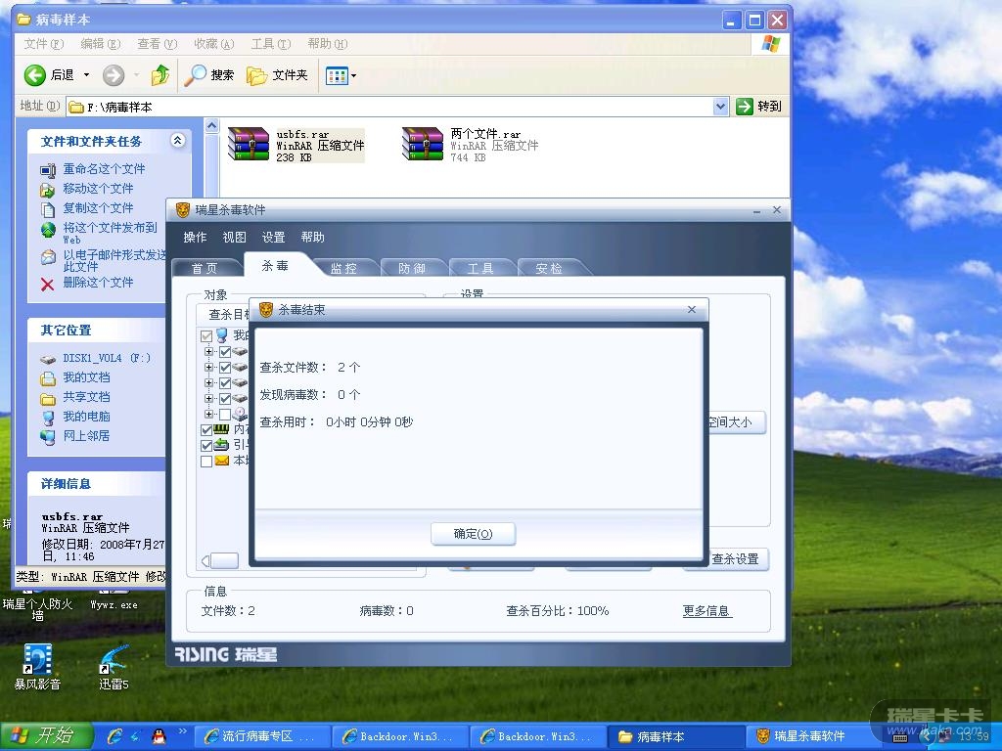Open the address bar dropdown list
The width and height of the screenshot is (1002, 751).
click(x=720, y=107)
